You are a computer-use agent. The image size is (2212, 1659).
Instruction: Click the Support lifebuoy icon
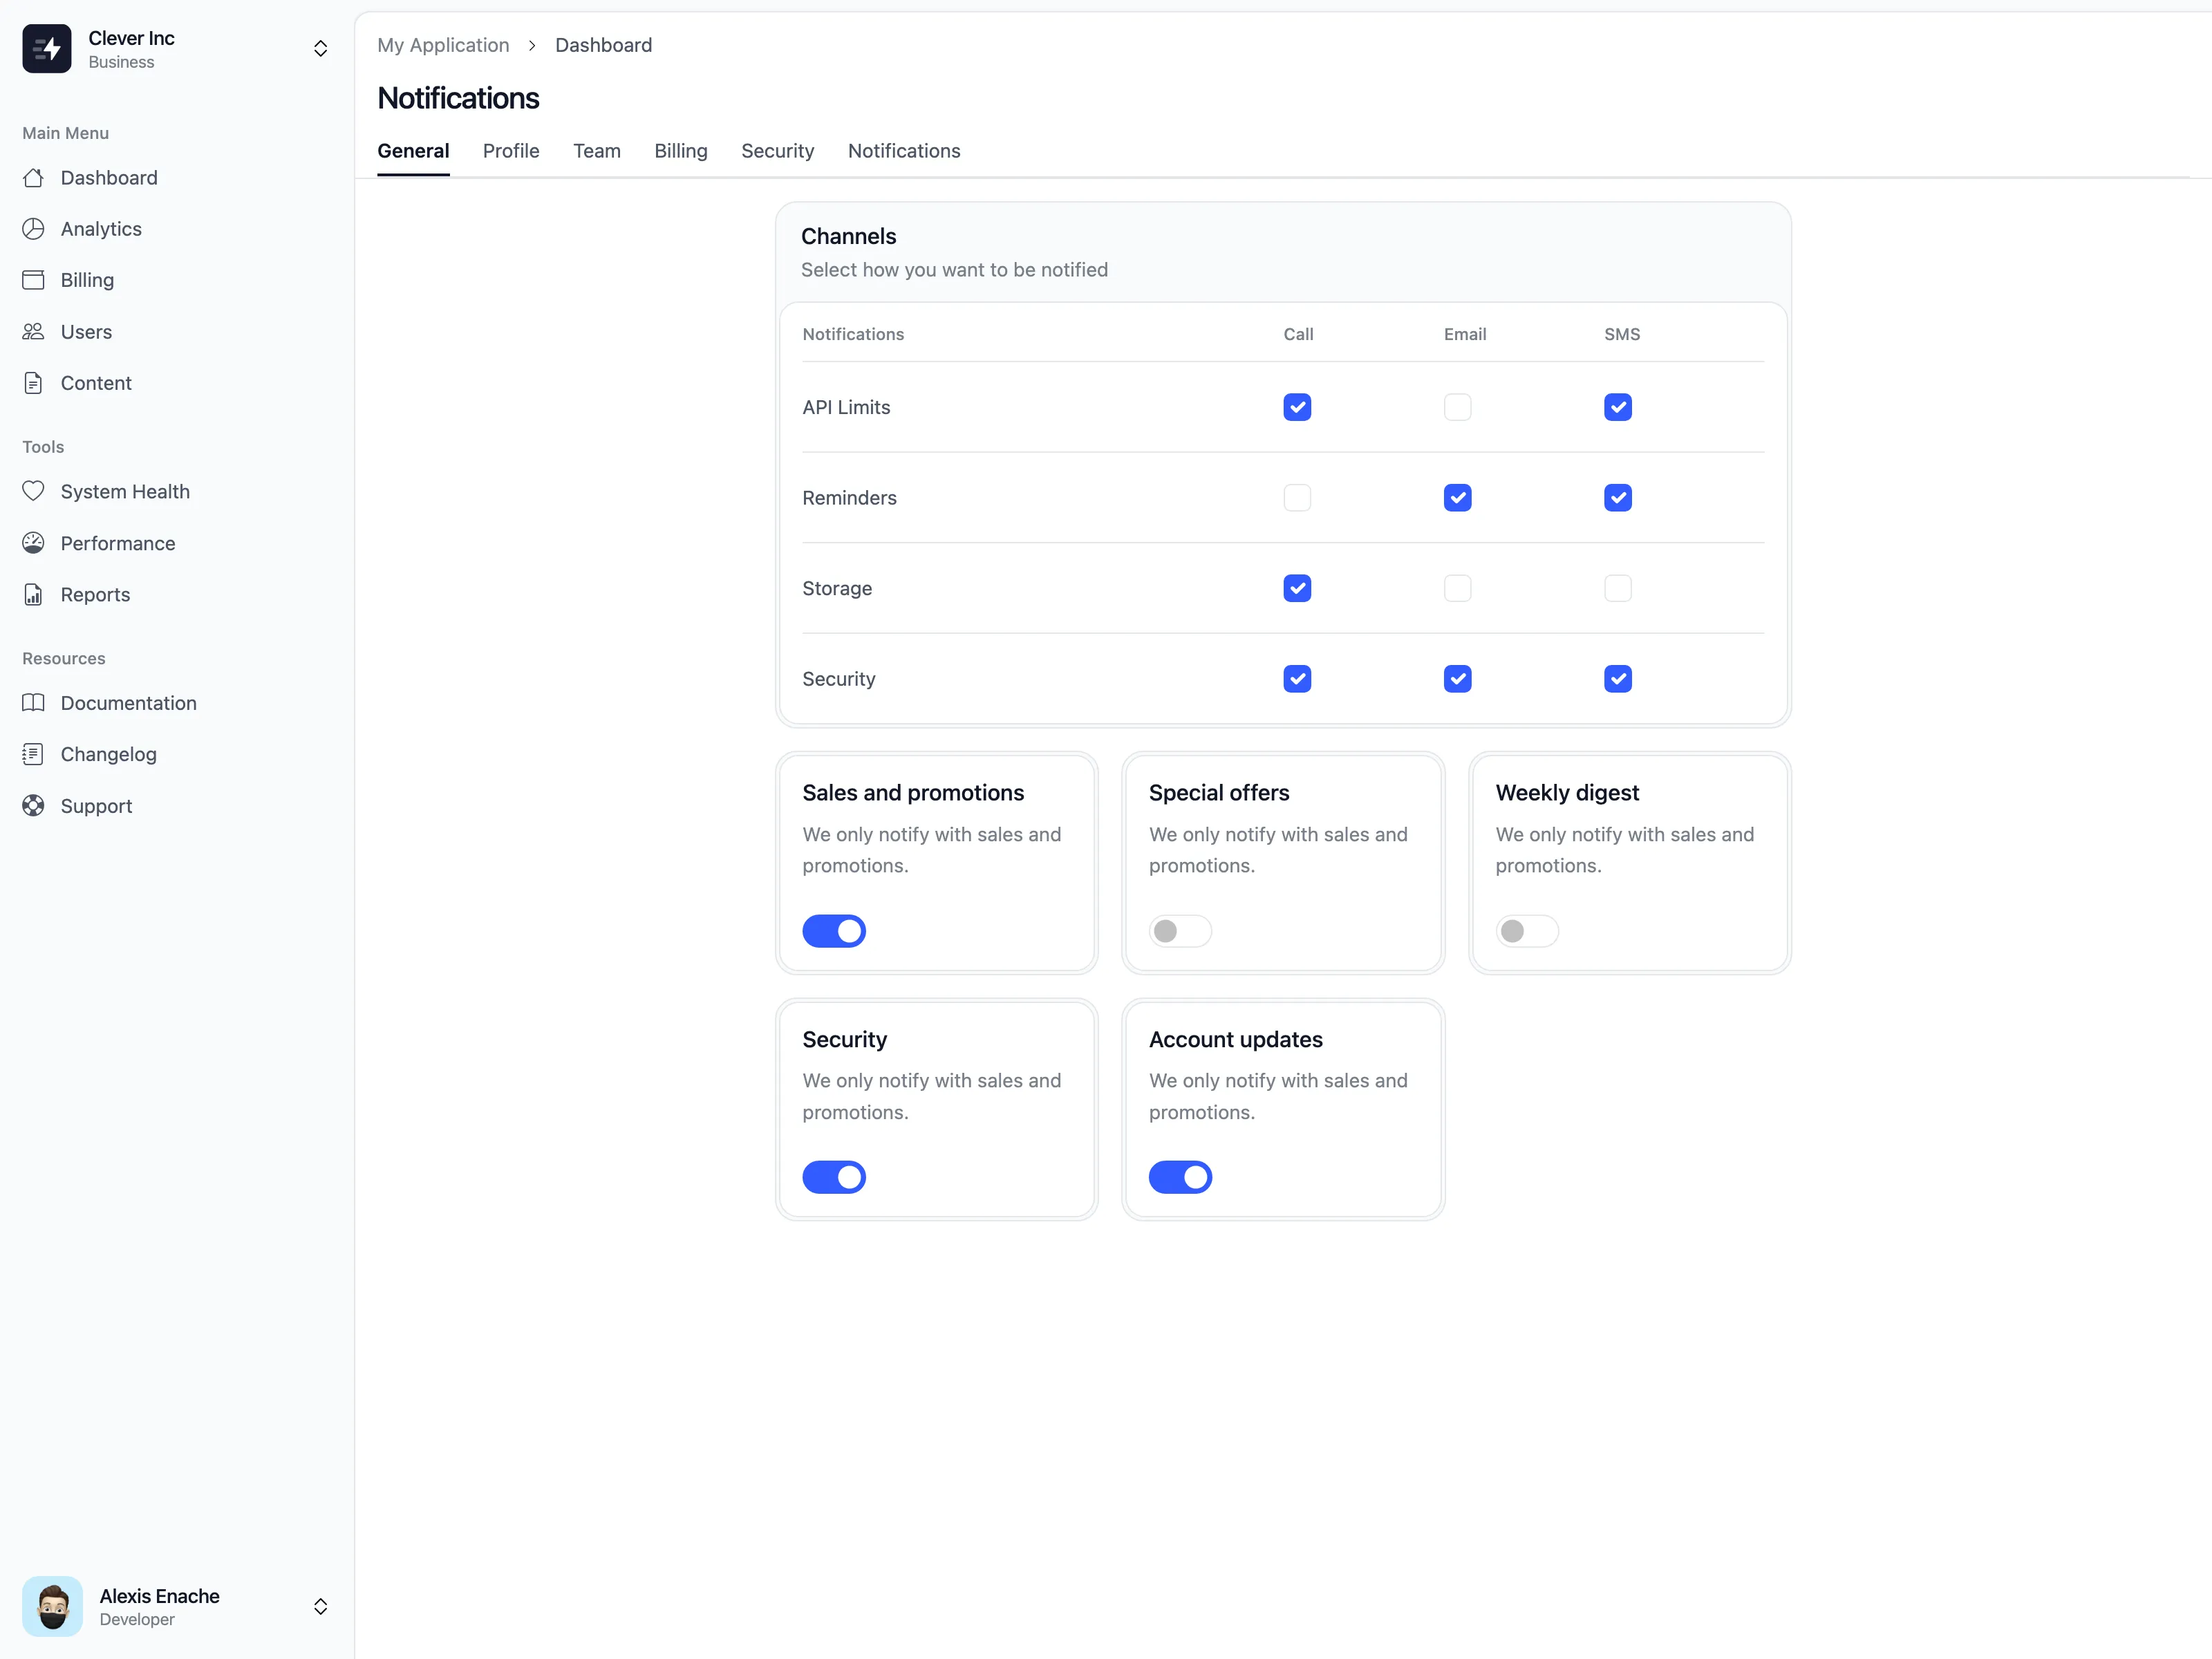click(33, 806)
